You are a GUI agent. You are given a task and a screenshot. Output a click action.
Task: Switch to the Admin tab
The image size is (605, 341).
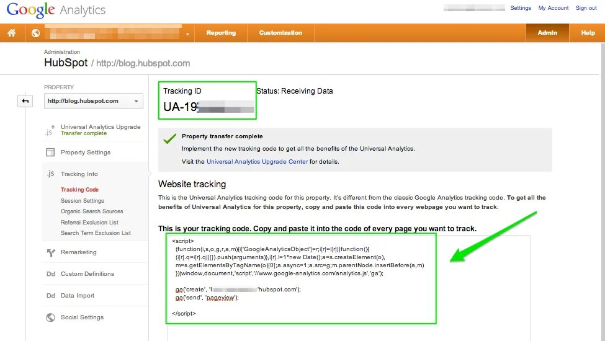coord(547,33)
